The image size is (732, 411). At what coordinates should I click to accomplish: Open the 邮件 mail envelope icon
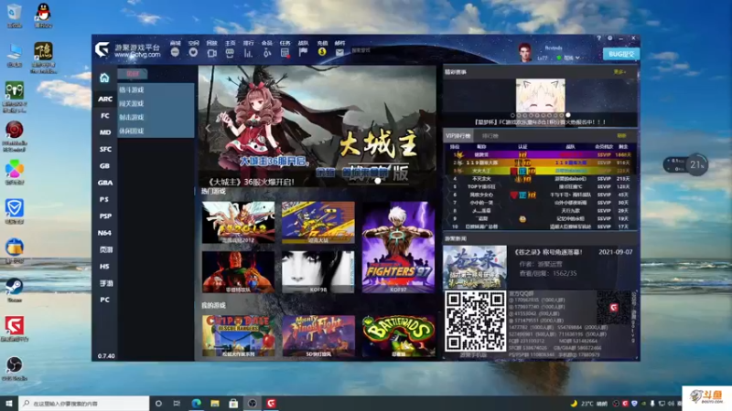(x=339, y=53)
